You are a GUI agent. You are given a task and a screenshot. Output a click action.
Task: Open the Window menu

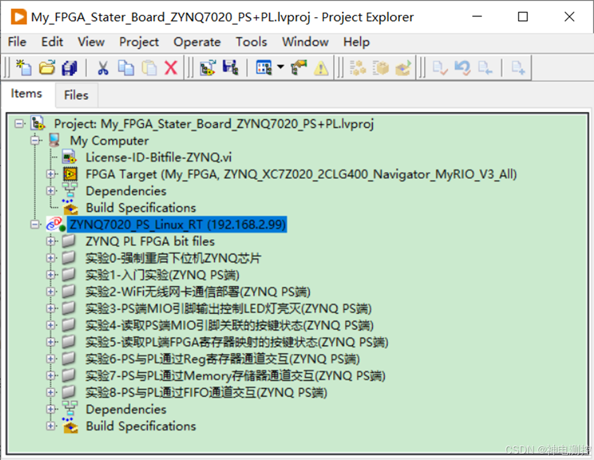[305, 42]
